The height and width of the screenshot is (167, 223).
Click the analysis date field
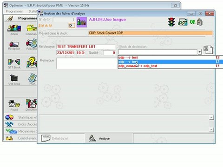pos(66,53)
